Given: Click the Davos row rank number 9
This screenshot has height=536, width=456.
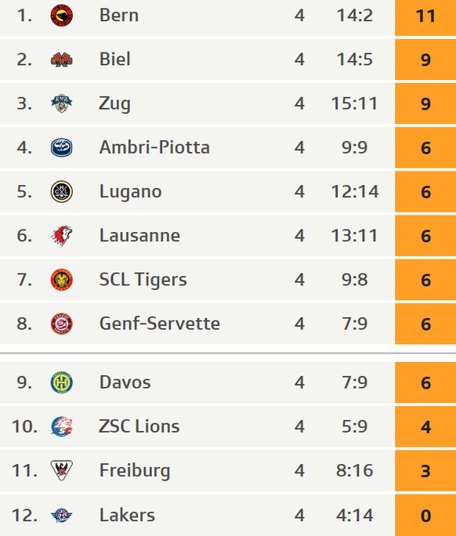Looking at the screenshot, I should [24, 382].
